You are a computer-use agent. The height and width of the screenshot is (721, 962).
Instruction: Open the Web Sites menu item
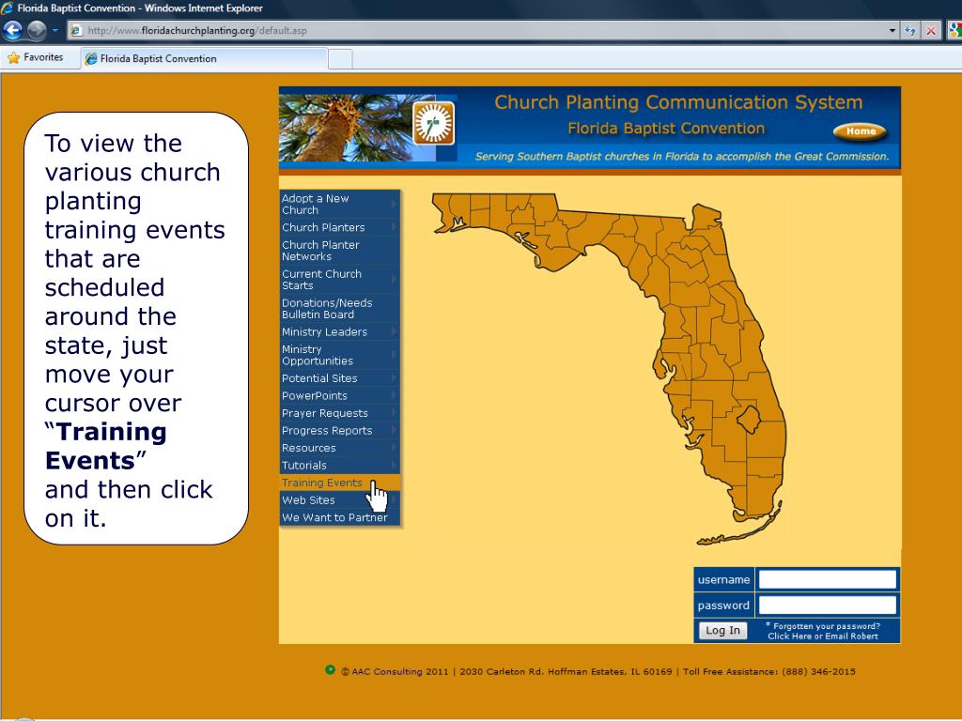pos(340,500)
